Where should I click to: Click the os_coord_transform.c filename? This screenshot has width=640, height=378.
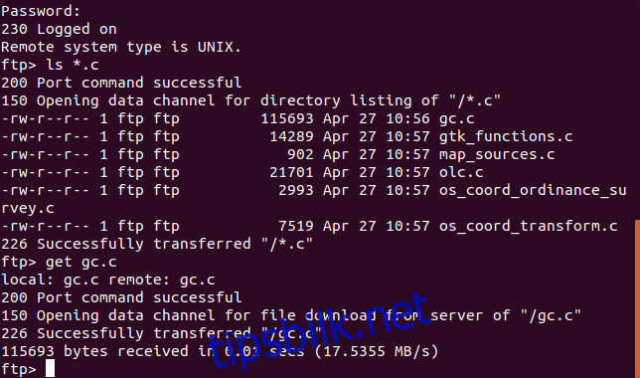tap(528, 226)
